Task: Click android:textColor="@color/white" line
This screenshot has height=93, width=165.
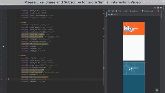Action: coord(36,79)
